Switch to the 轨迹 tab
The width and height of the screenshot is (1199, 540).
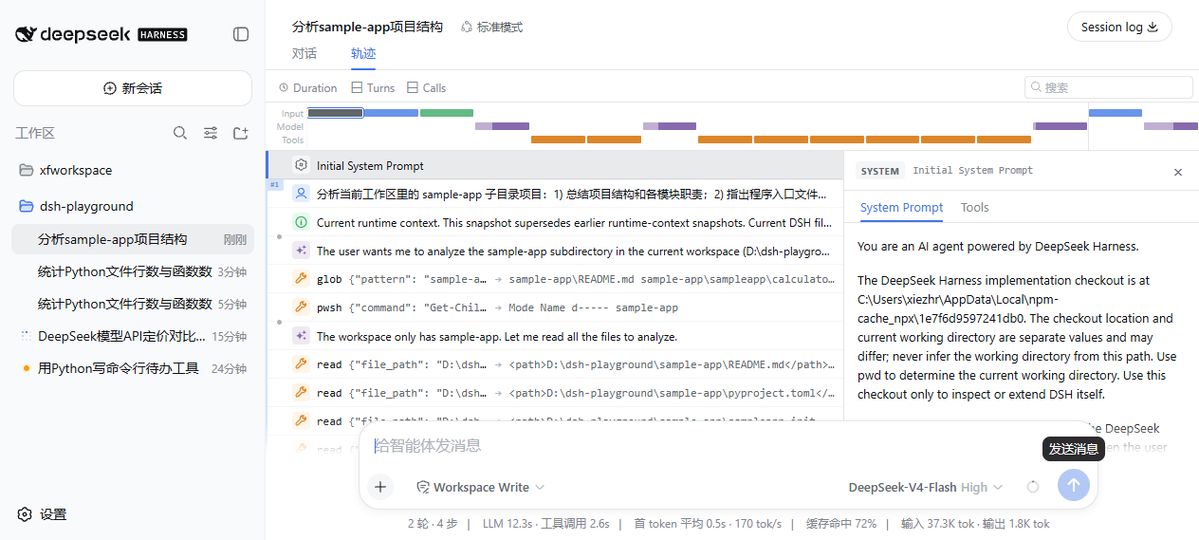pos(363,54)
